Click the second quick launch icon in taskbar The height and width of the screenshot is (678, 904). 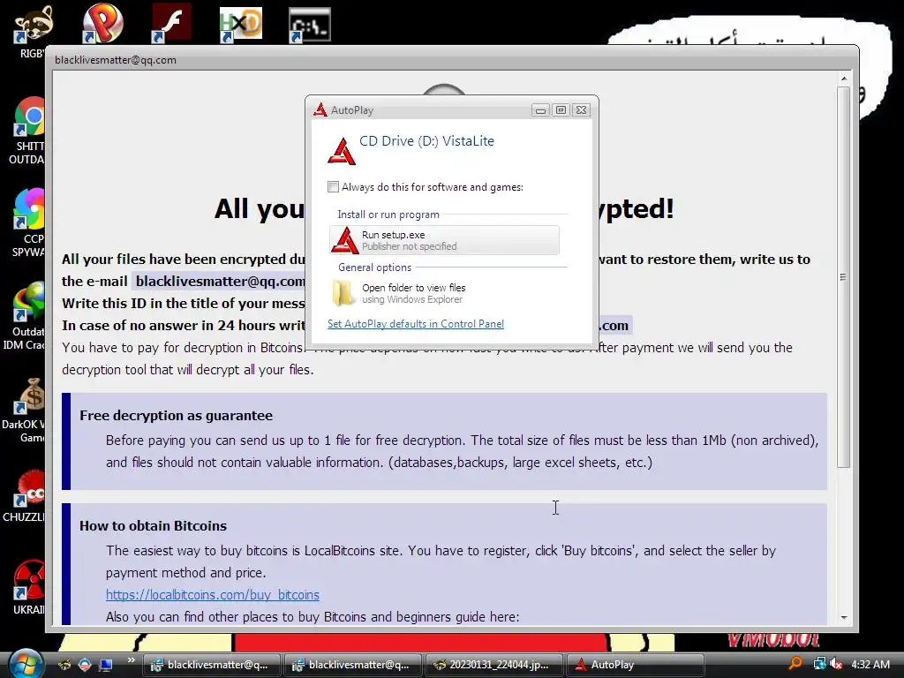pos(85,665)
